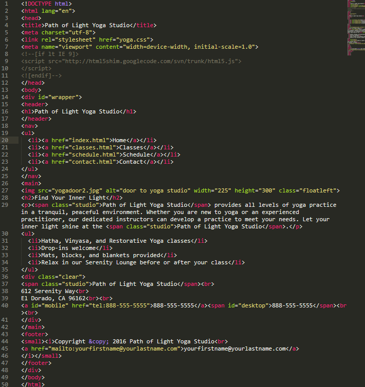Click the div id "wrapper" value
Viewport: 365px width, 387px height.
63,97
